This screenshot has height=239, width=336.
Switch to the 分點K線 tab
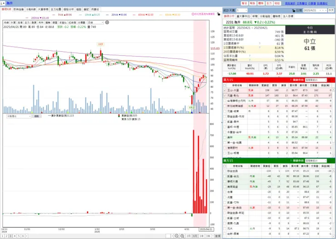pos(31,10)
